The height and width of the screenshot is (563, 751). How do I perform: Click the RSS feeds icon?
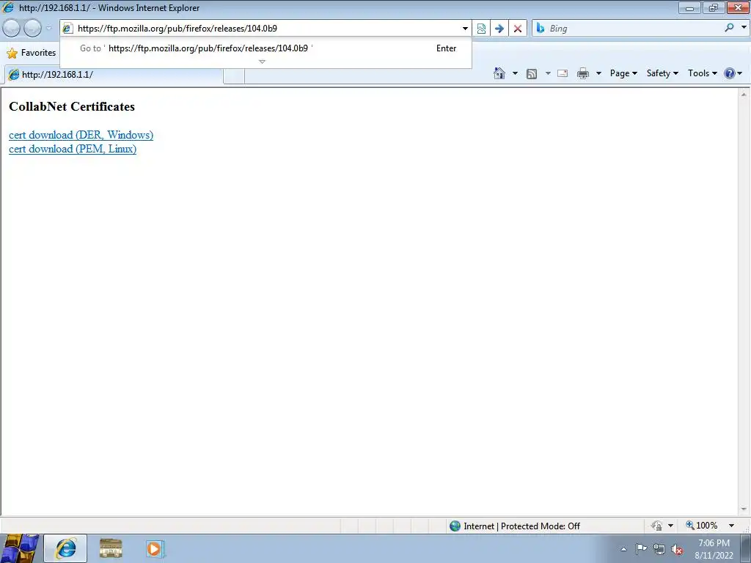click(532, 74)
